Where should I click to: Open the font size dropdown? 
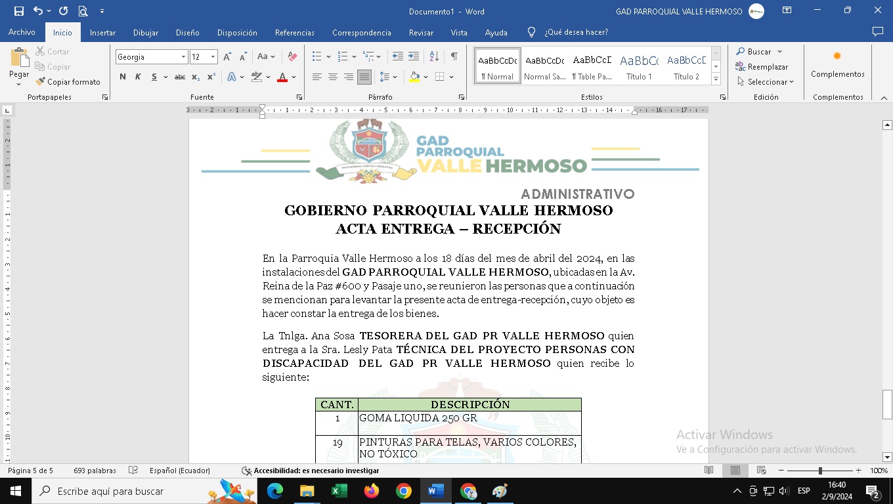(213, 57)
